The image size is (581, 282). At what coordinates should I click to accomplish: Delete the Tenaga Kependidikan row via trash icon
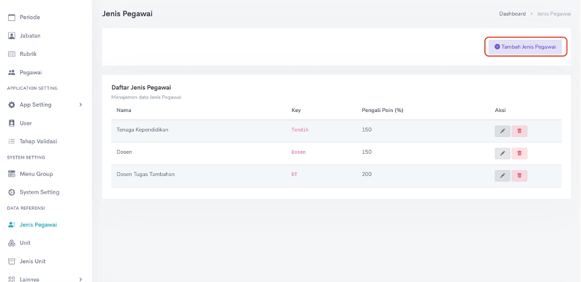tap(519, 132)
